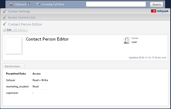Click the Edit button

[x=8, y=30]
